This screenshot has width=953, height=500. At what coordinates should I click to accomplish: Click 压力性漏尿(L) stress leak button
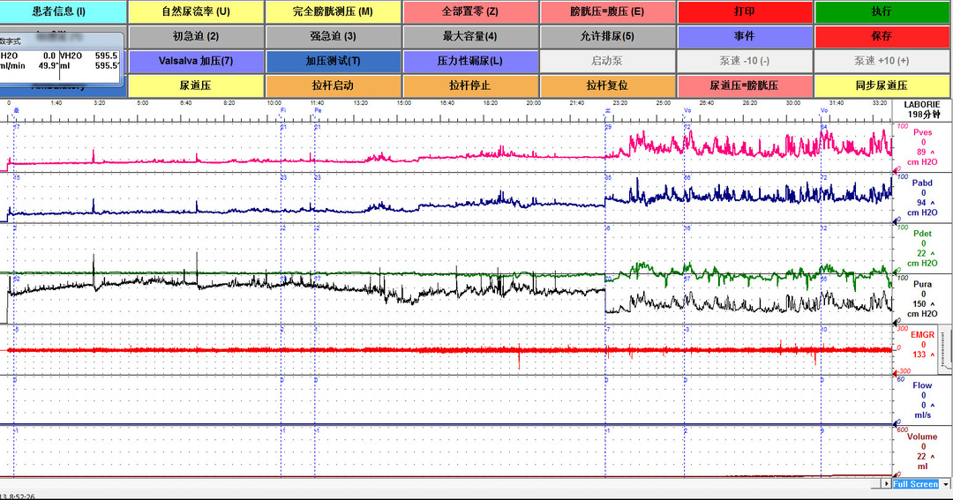tap(469, 62)
